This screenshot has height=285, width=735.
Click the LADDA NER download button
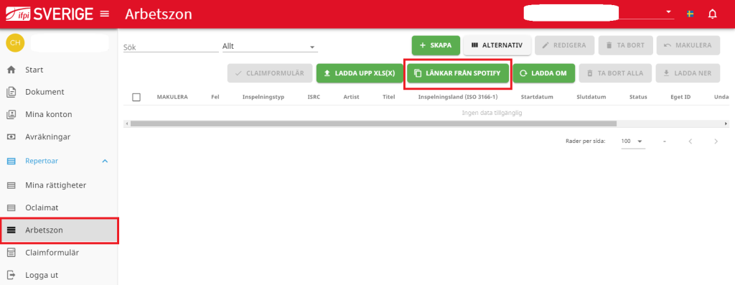[x=688, y=74]
